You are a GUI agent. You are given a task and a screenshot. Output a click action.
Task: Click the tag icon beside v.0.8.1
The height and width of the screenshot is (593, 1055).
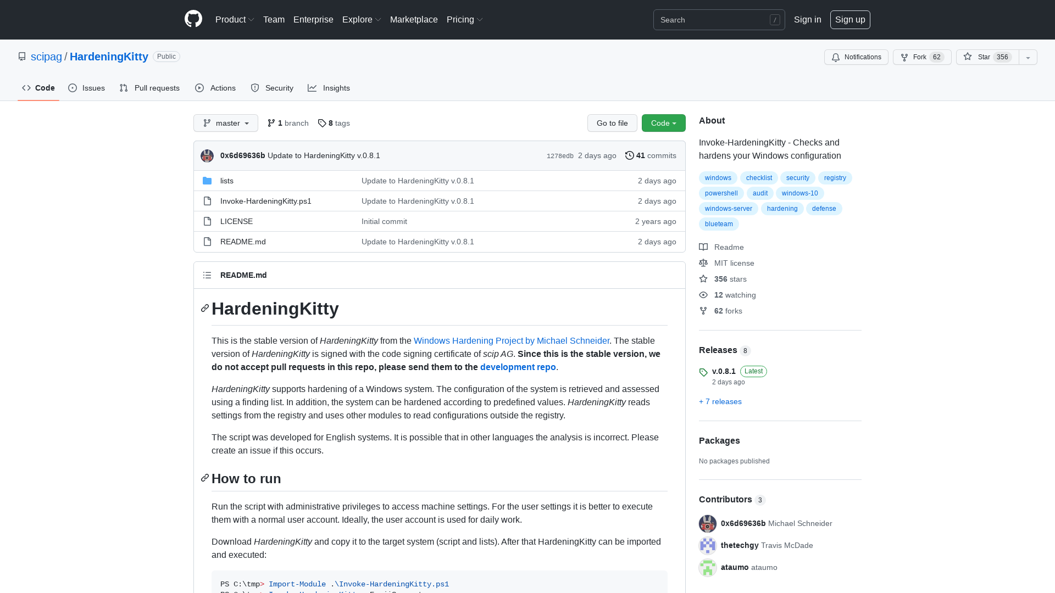pyautogui.click(x=703, y=372)
